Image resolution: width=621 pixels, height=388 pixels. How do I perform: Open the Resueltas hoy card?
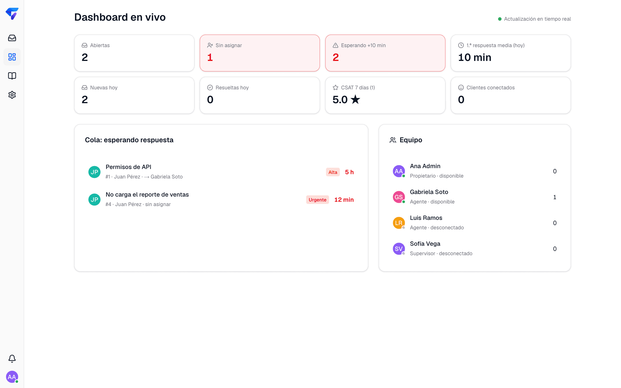click(260, 95)
